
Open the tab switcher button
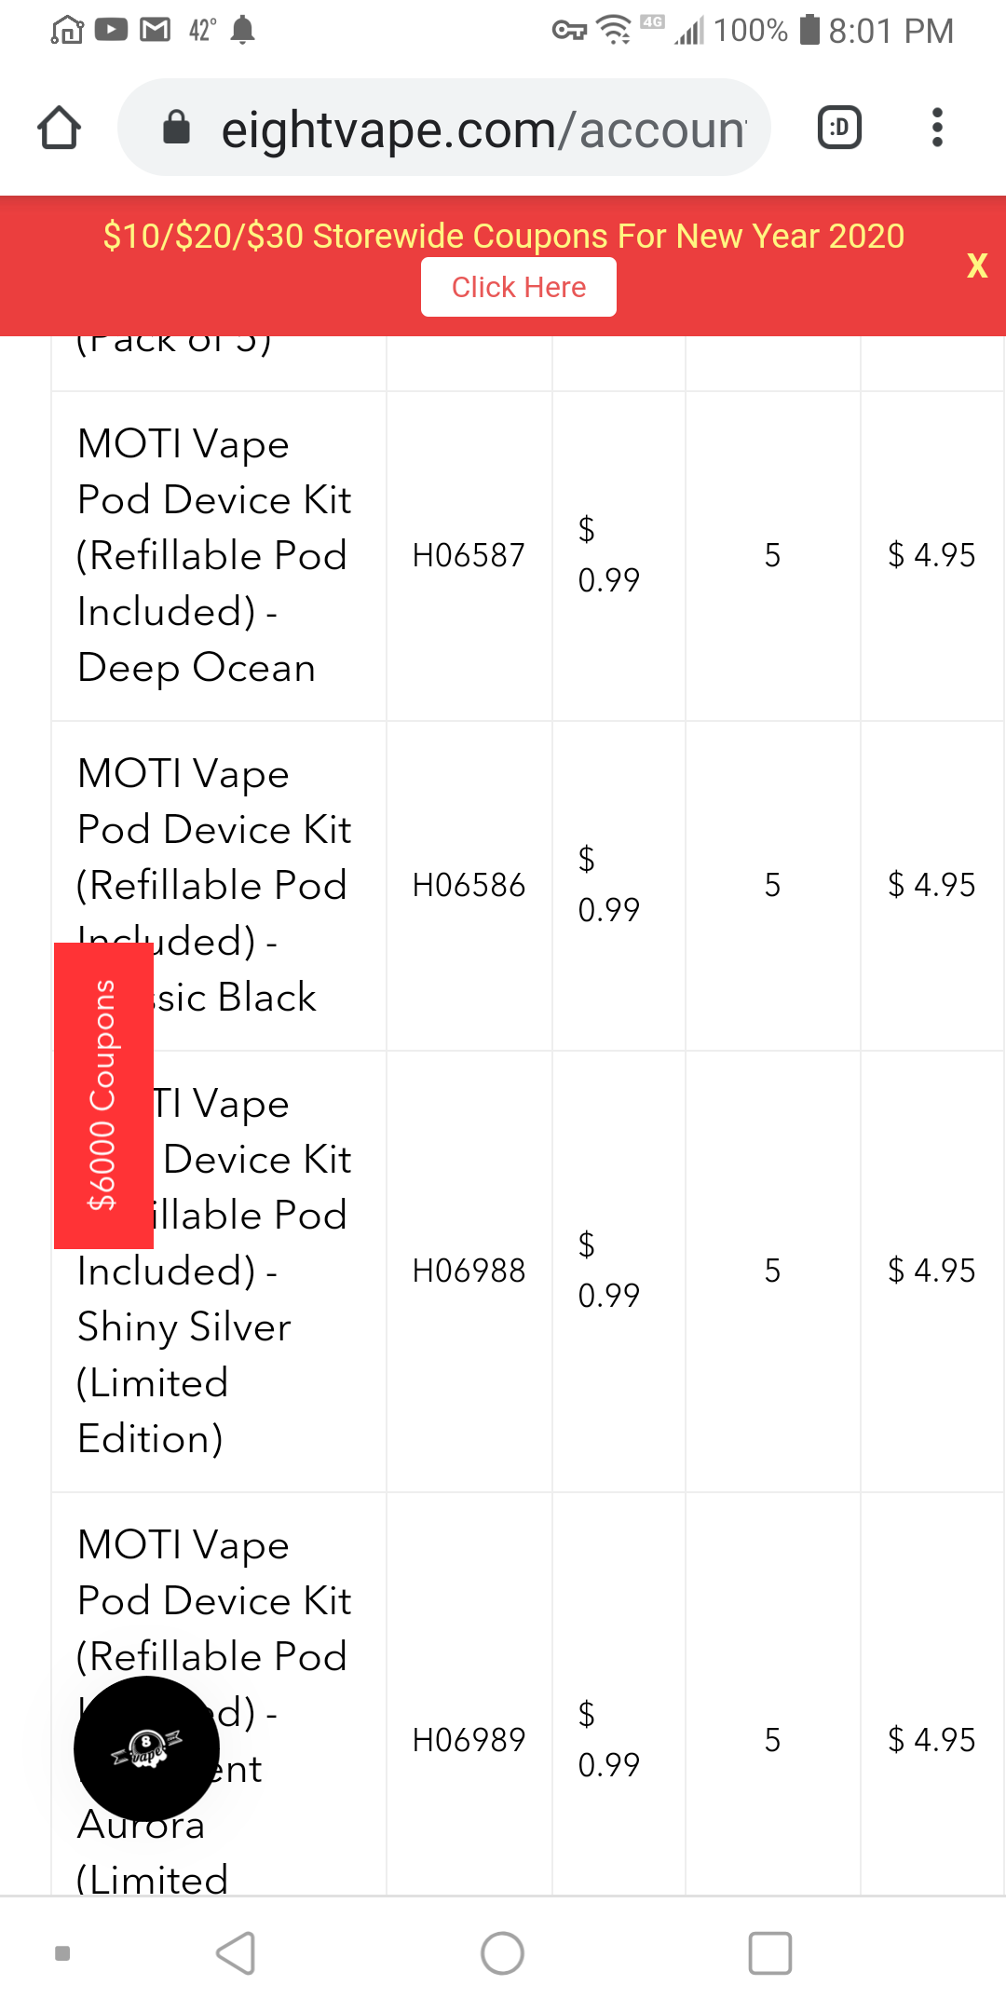[839, 128]
